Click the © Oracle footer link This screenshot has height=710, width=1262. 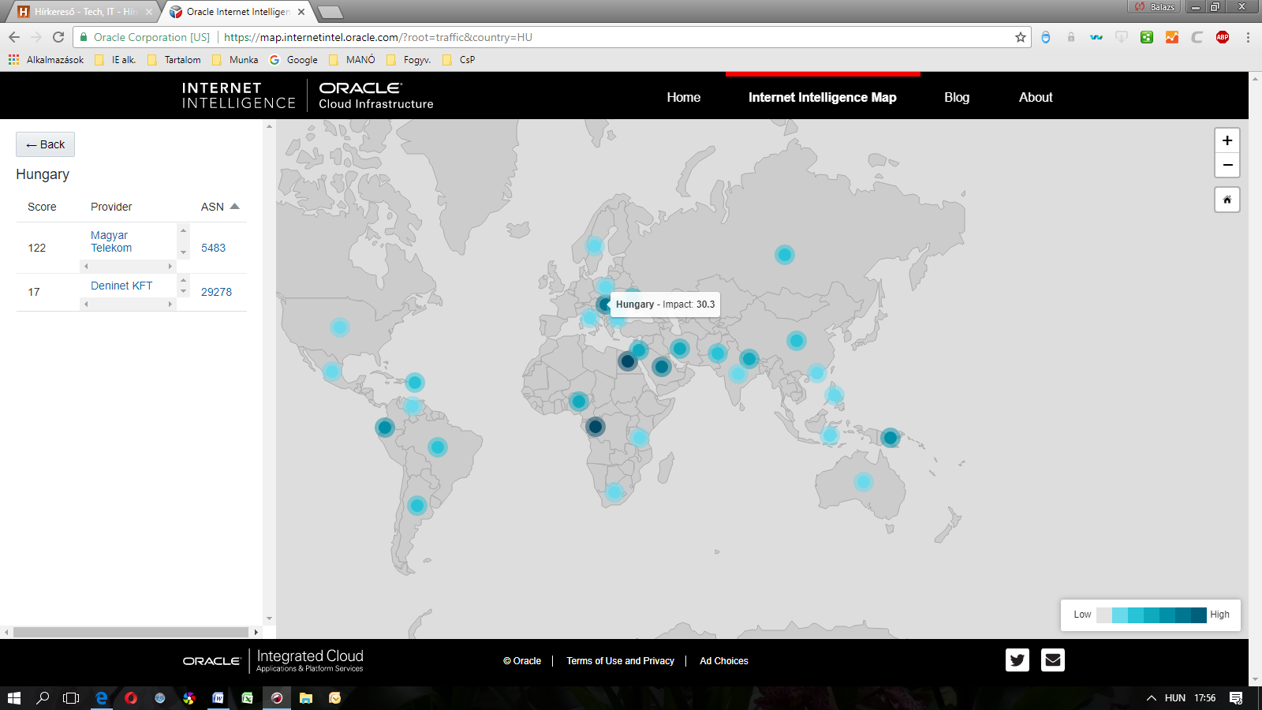[x=522, y=661]
